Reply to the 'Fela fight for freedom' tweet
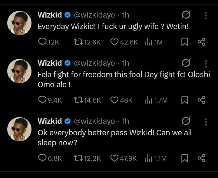The height and width of the screenshot is (178, 218). point(50,100)
